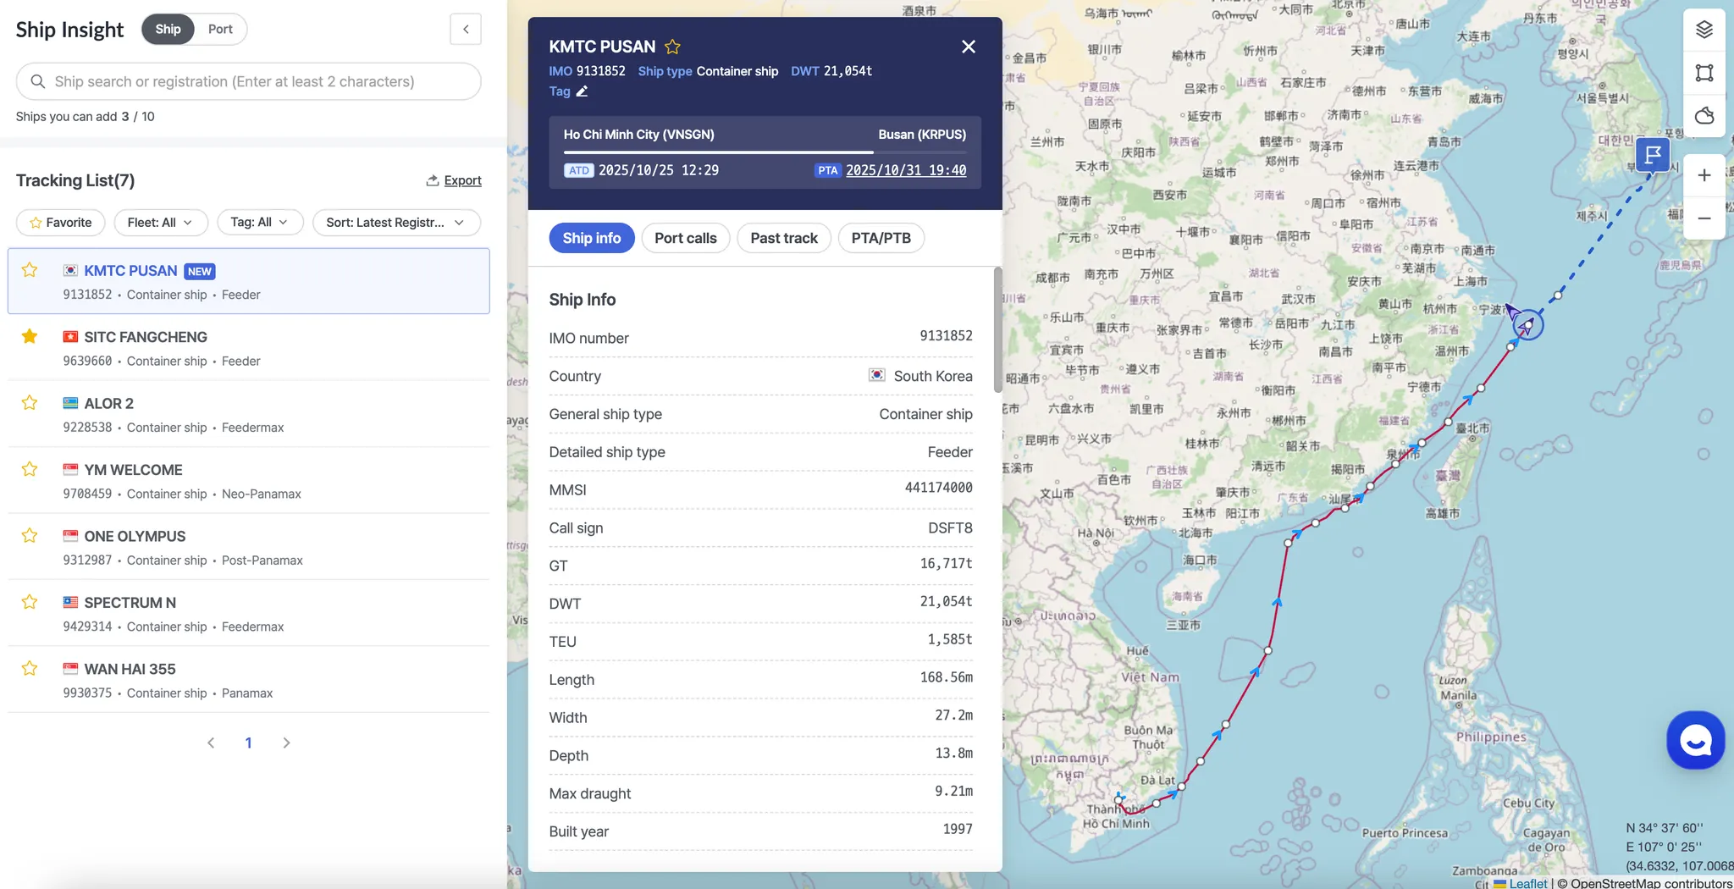Screen dimensions: 1734x889
Task: Edit tag with the pencil icon
Action: 582,91
